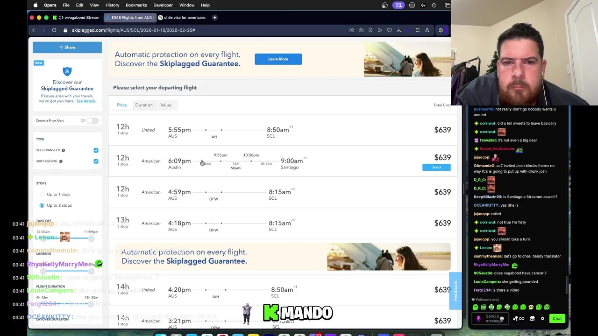The height and width of the screenshot is (336, 598).
Task: Click the first green emote under Followers only
Action: tap(476, 307)
